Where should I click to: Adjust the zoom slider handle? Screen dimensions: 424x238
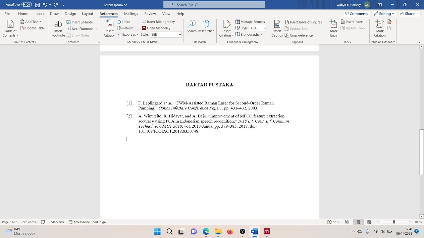(394, 222)
